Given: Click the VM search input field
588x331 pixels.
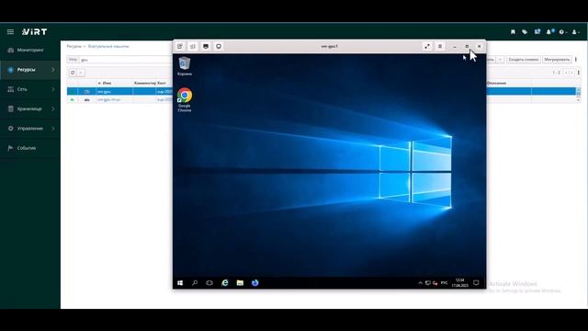Looking at the screenshot, I should 126,60.
